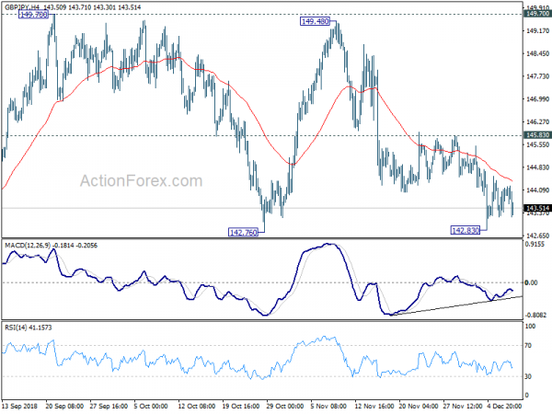
Task: Click the 29 Oct 00:00 time label
Action: tap(285, 406)
